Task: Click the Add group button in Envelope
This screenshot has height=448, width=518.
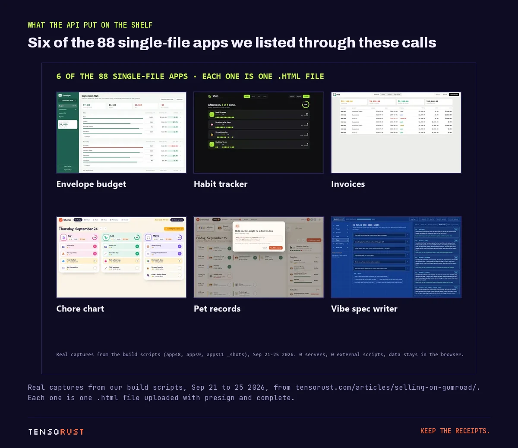Action: [180, 99]
